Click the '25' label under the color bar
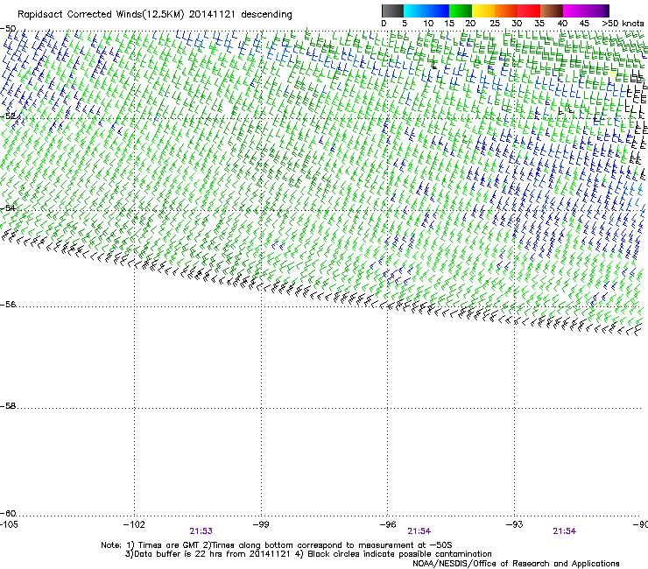 [x=495, y=24]
